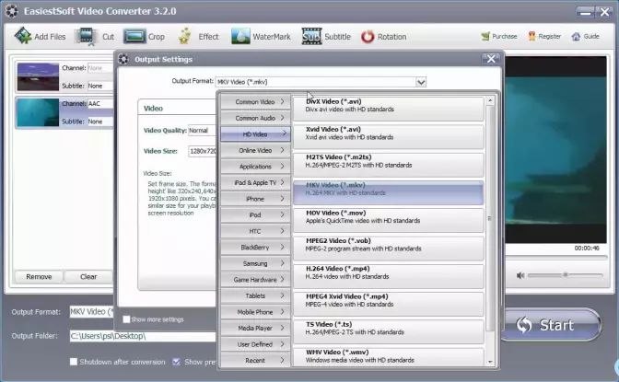619x382 pixels.
Task: Click the Remove button
Action: [x=39, y=277]
